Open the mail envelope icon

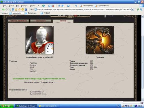[68, 6]
